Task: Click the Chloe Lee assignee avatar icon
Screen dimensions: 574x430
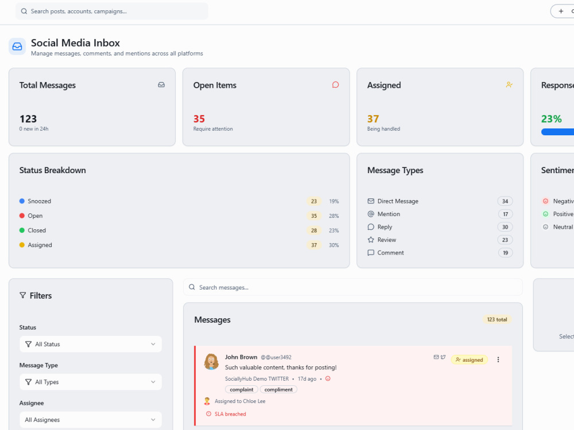Action: coord(207,401)
